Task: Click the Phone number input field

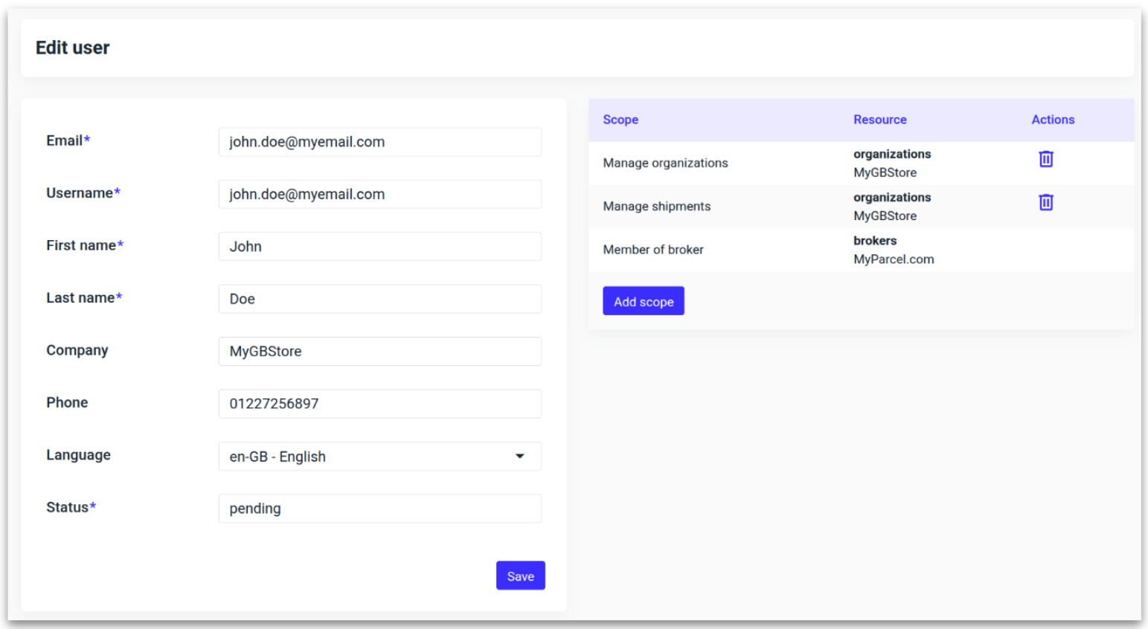Action: 379,404
